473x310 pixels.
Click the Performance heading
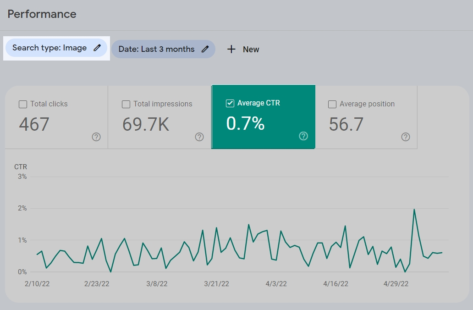(42, 14)
